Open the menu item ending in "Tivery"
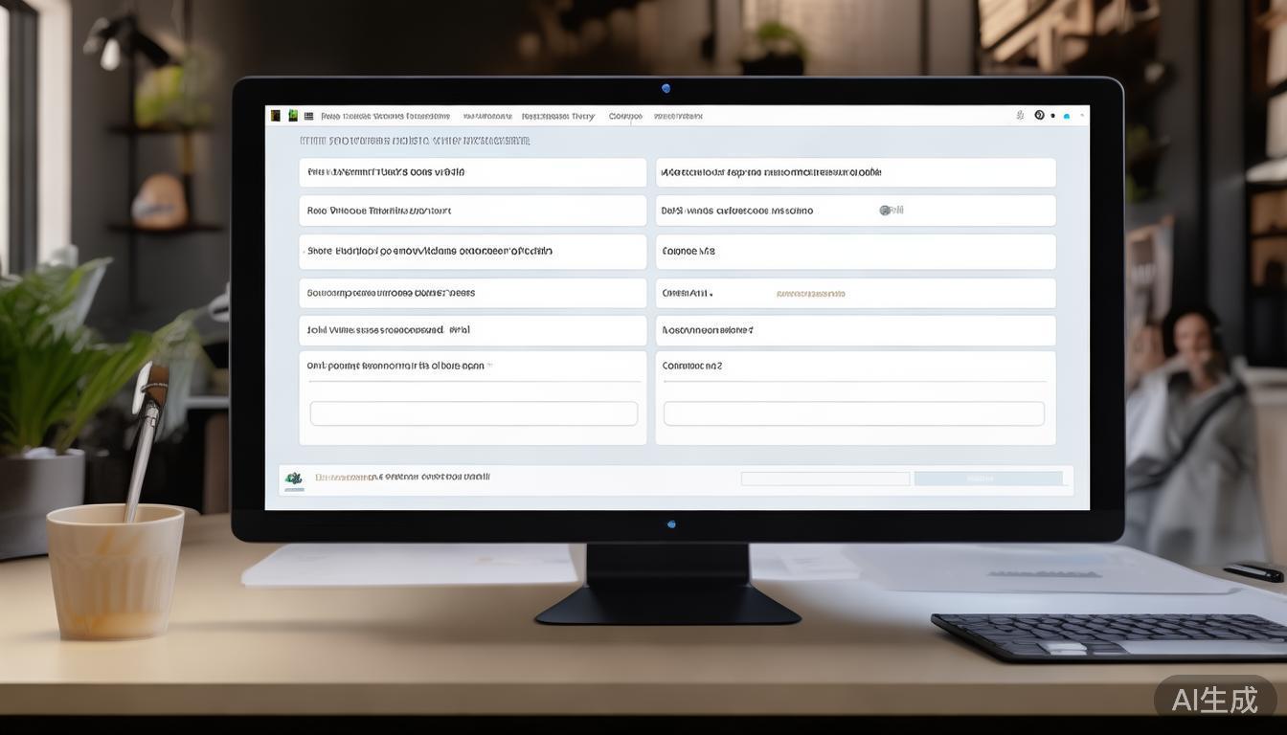Viewport: 1287px width, 735px height. (x=557, y=116)
